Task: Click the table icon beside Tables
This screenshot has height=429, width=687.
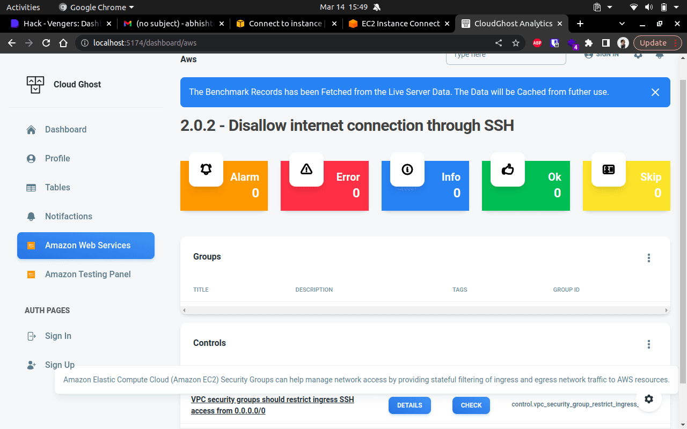Action: pyautogui.click(x=31, y=188)
